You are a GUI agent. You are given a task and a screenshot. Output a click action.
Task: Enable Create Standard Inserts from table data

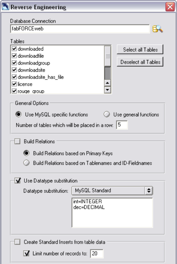pos(17,242)
